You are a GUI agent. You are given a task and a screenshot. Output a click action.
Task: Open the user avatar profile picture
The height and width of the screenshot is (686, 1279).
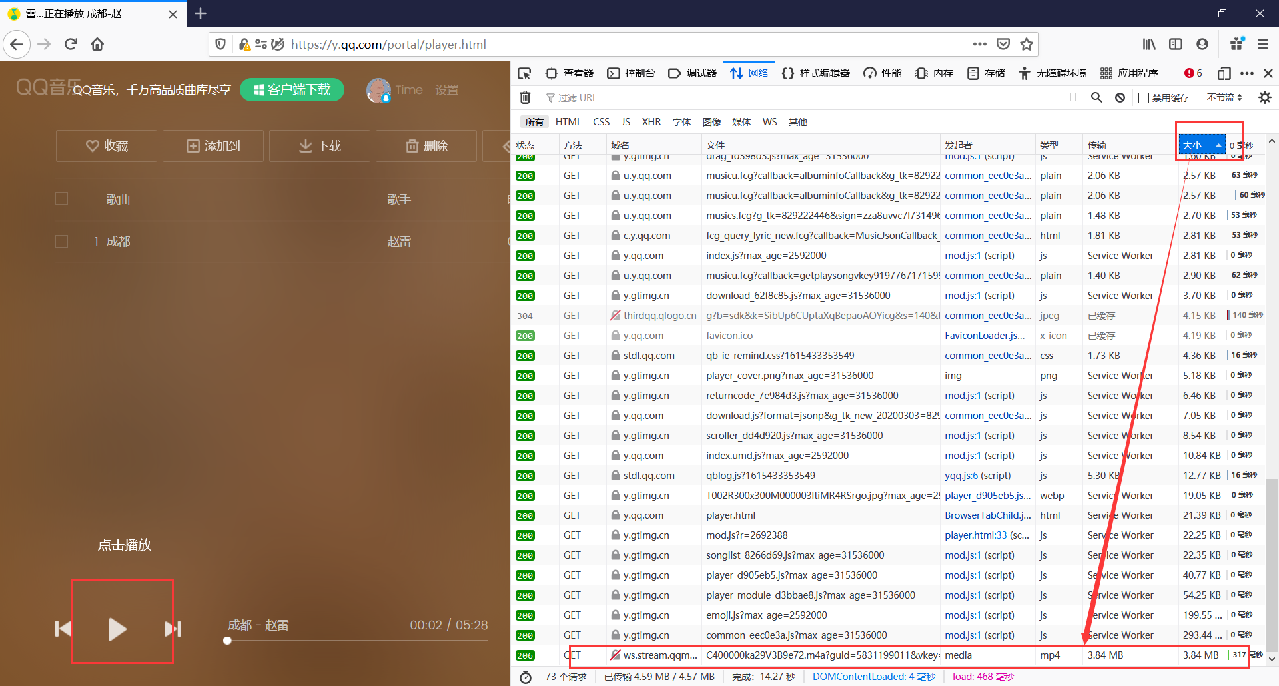click(378, 90)
